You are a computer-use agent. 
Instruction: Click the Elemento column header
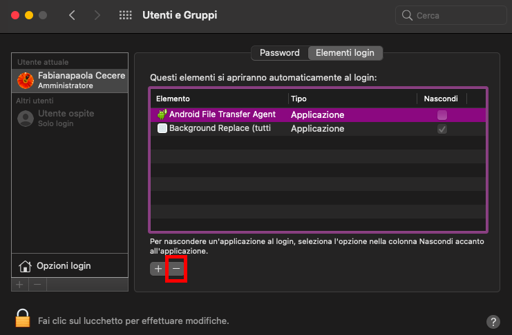(219, 99)
